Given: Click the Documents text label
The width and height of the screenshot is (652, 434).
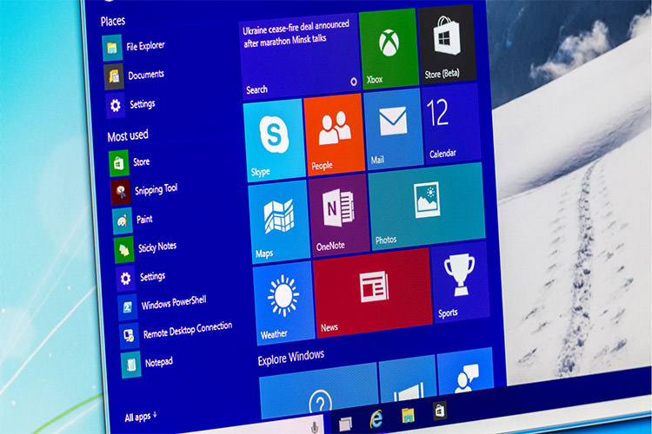Looking at the screenshot, I should 146,75.
